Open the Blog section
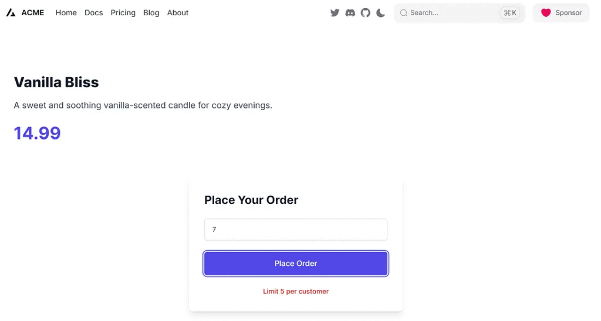601x321 pixels. click(151, 13)
